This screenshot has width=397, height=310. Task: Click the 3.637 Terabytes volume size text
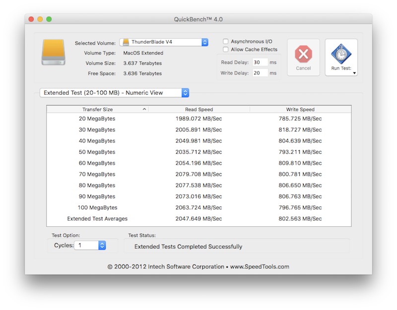(x=142, y=63)
